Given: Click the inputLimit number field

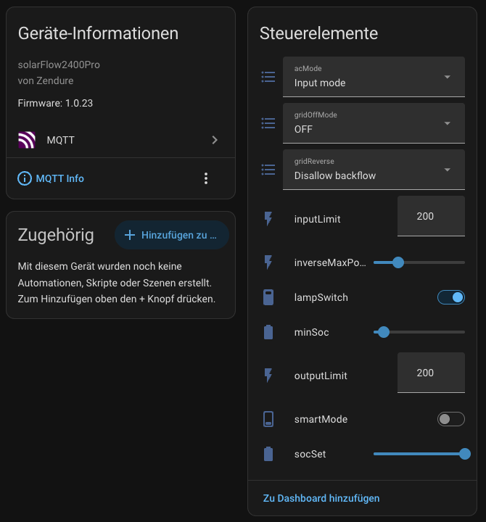Looking at the screenshot, I should [431, 216].
